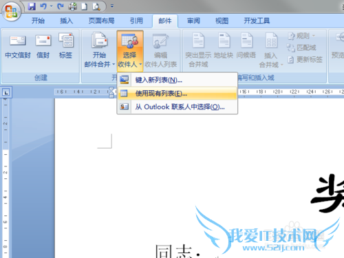Click the 信封 envelope button

(x=43, y=46)
